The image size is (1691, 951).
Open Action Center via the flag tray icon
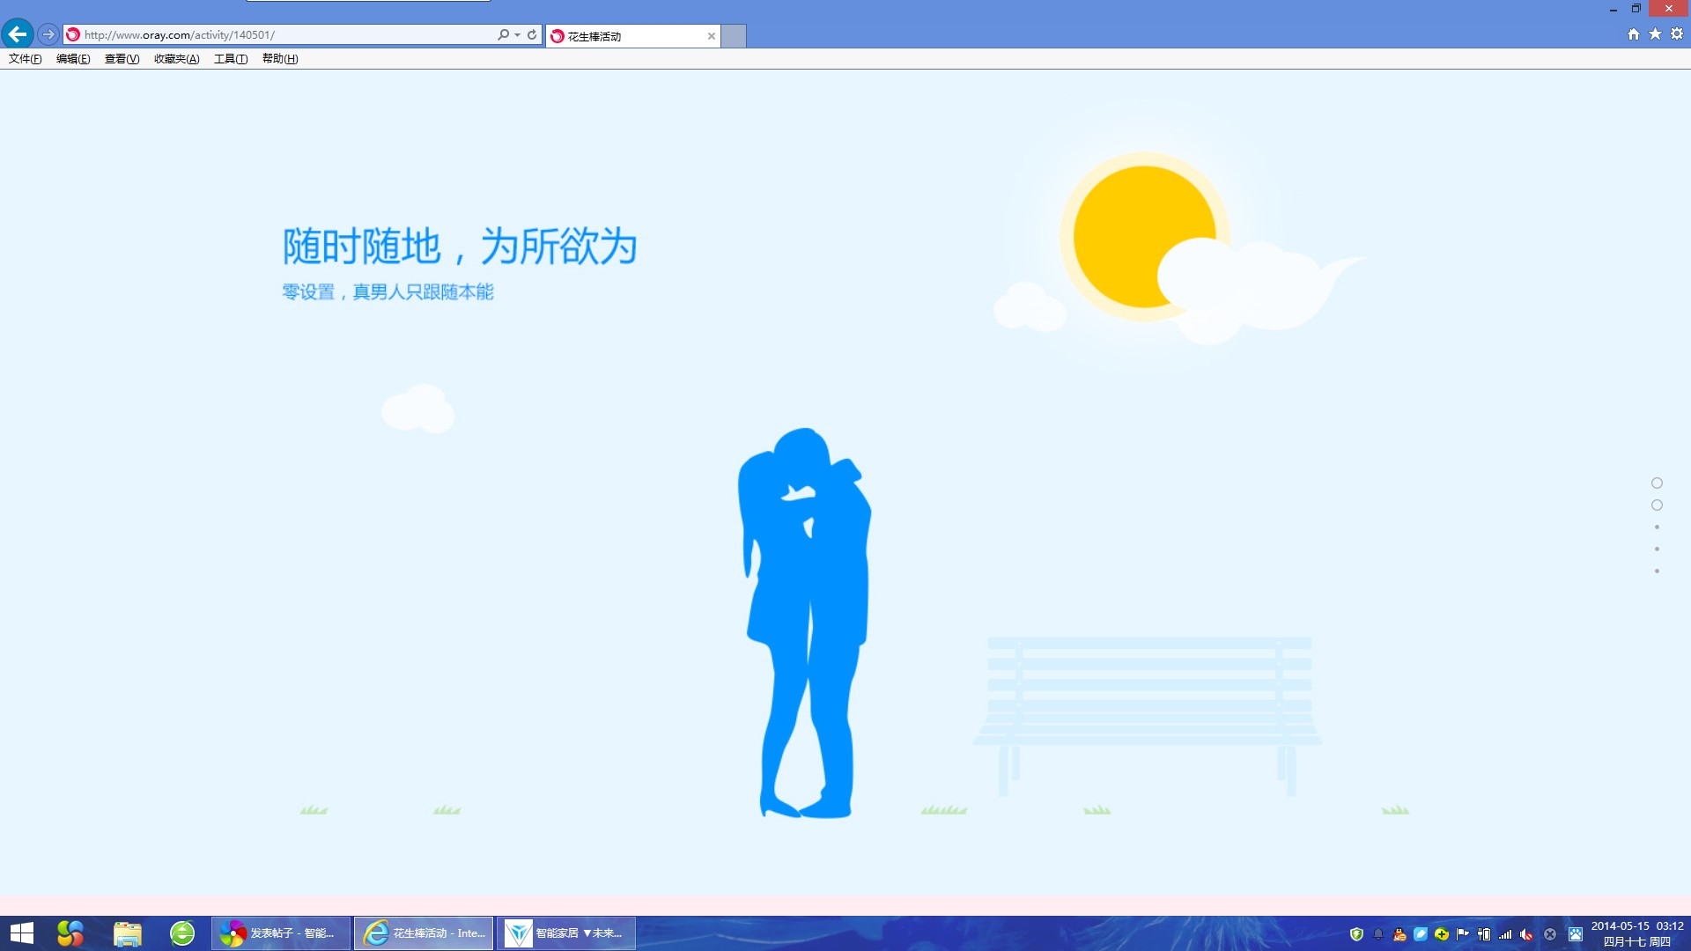[1462, 934]
